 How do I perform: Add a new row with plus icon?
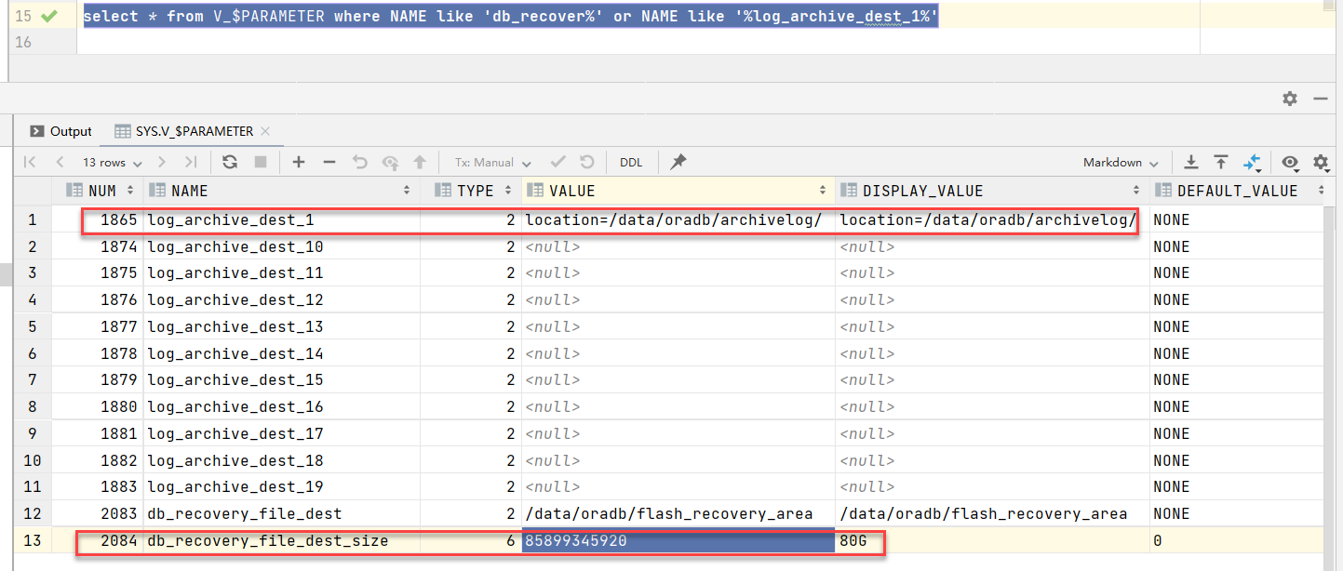299,162
